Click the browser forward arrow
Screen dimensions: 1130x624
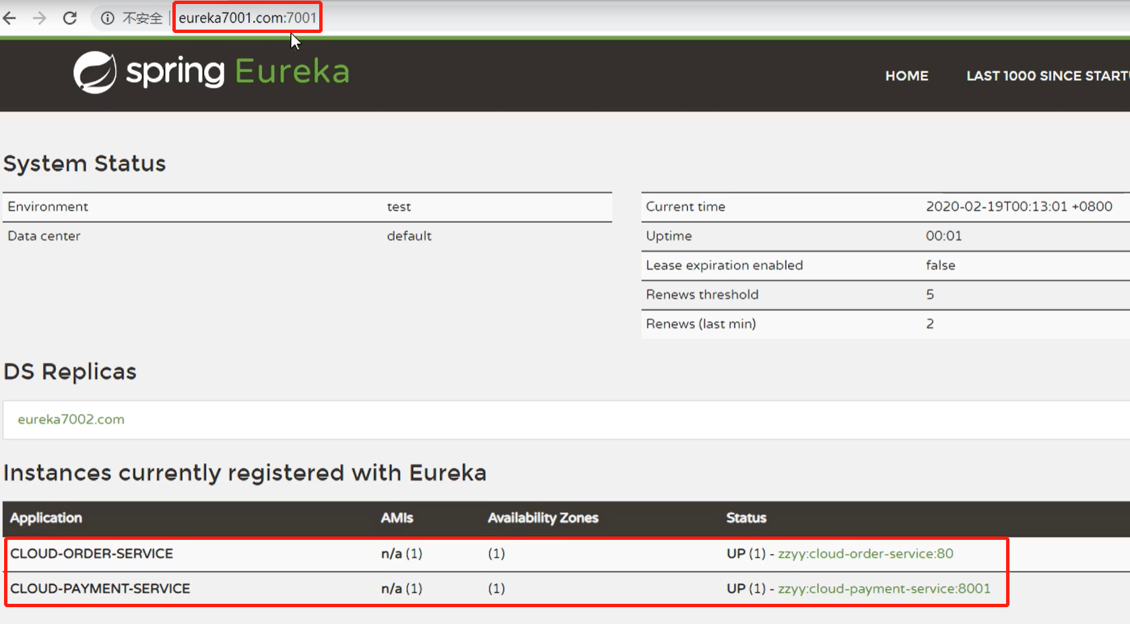point(40,18)
